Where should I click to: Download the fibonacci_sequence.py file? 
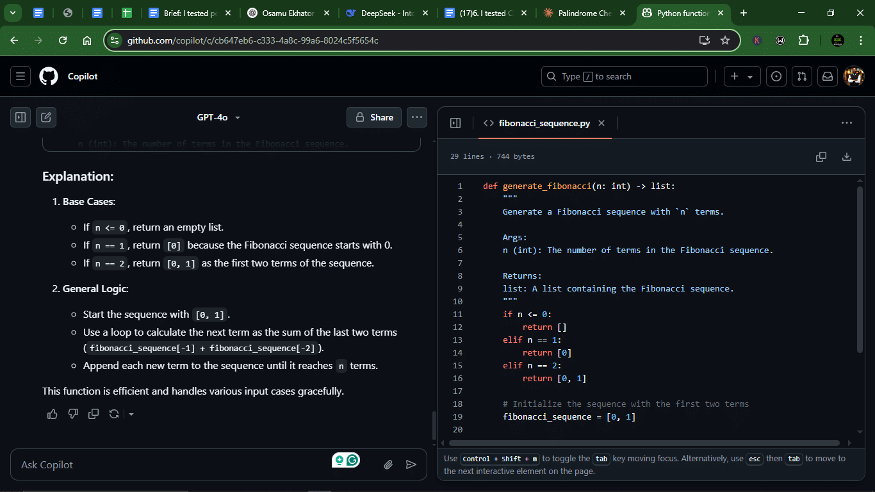pos(846,156)
